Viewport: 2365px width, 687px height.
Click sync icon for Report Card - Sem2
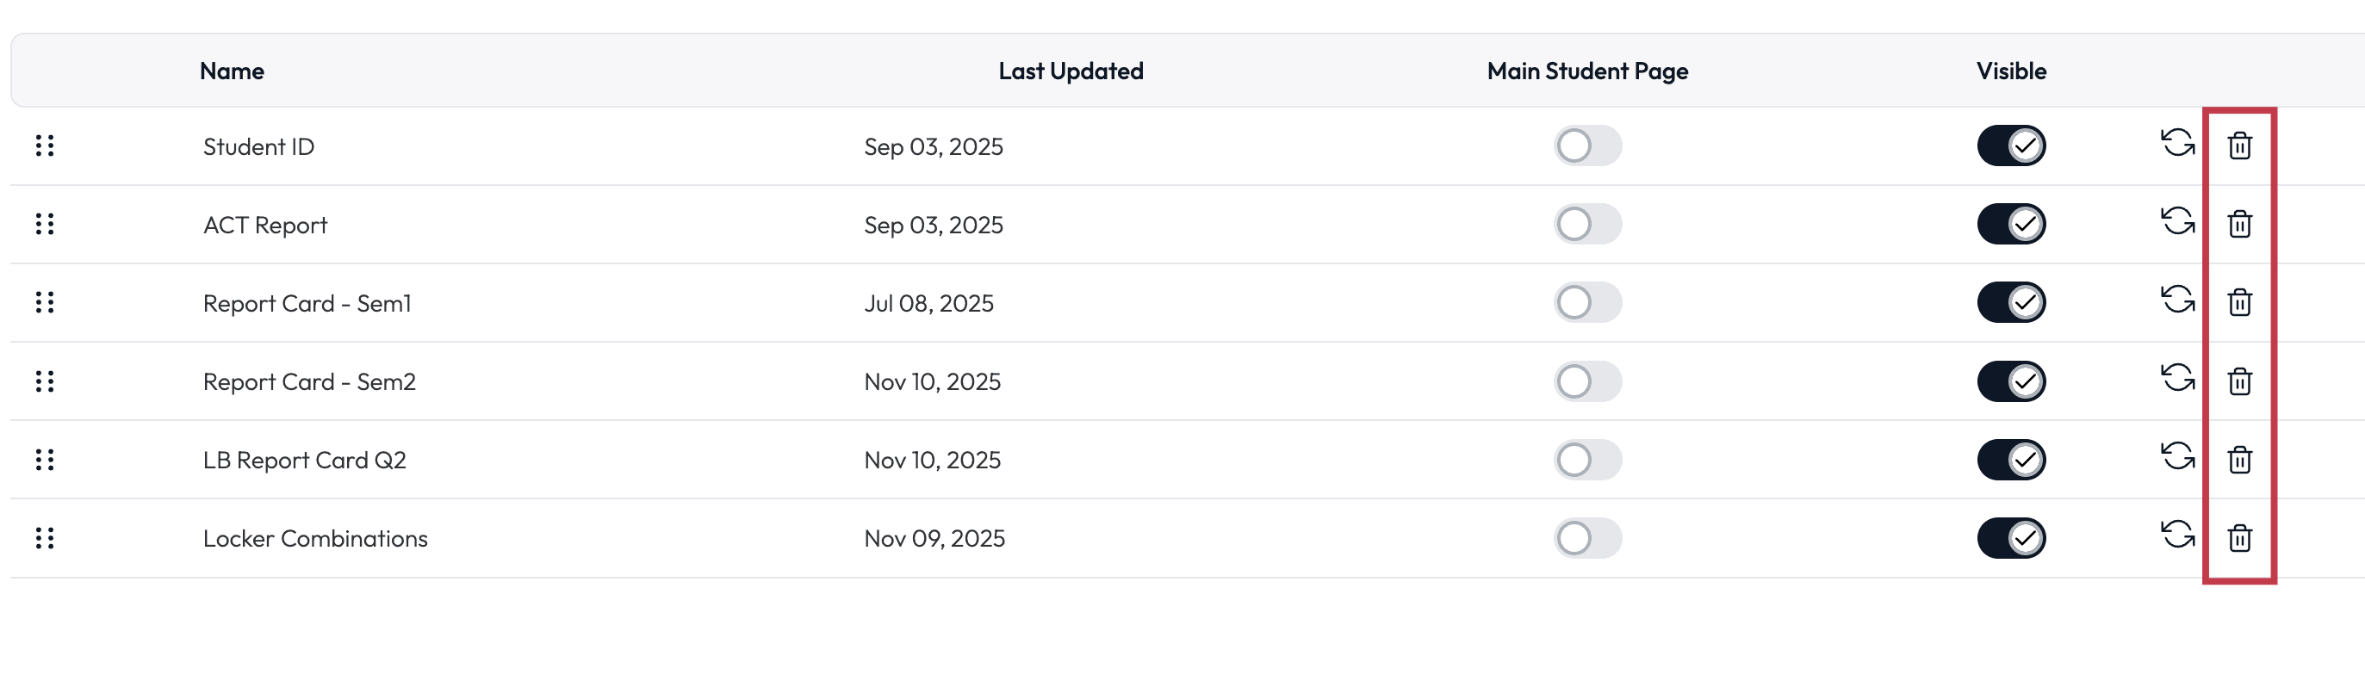point(2176,379)
